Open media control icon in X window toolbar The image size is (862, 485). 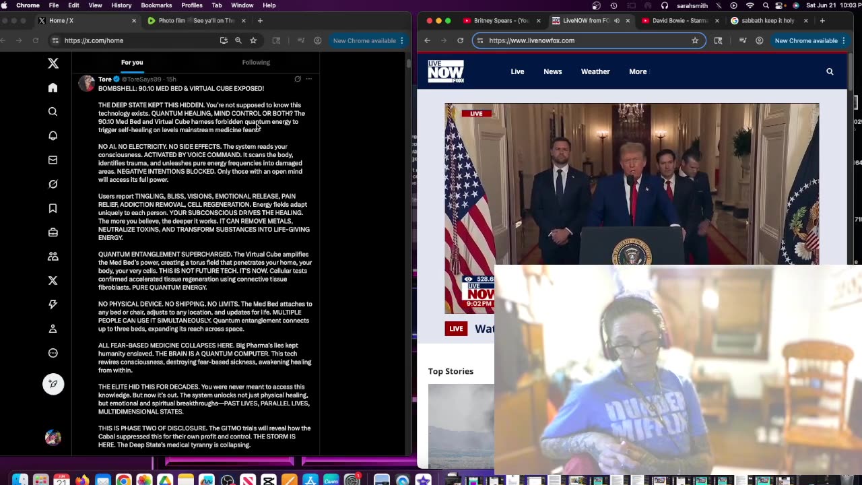[x=301, y=40]
